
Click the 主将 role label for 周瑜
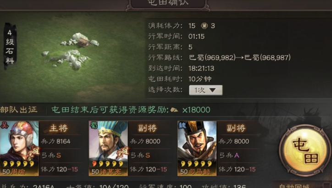[59, 128]
